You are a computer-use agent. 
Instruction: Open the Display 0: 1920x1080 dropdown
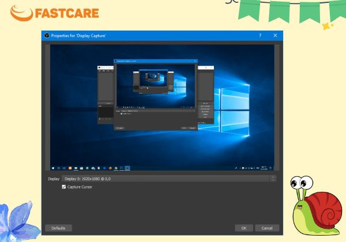(x=169, y=179)
